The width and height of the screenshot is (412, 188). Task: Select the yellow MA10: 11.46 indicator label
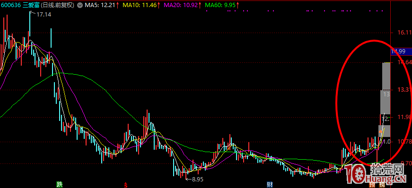(x=141, y=5)
